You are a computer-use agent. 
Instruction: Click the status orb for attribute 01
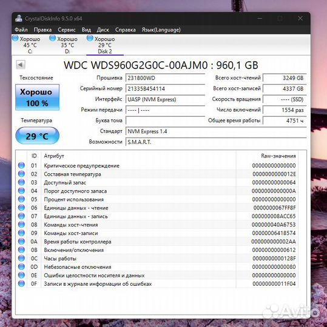click(x=21, y=165)
